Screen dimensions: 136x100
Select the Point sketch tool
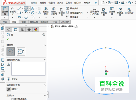(x=40, y=17)
